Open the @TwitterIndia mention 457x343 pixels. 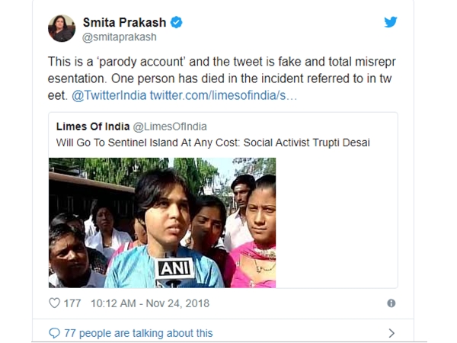(109, 95)
